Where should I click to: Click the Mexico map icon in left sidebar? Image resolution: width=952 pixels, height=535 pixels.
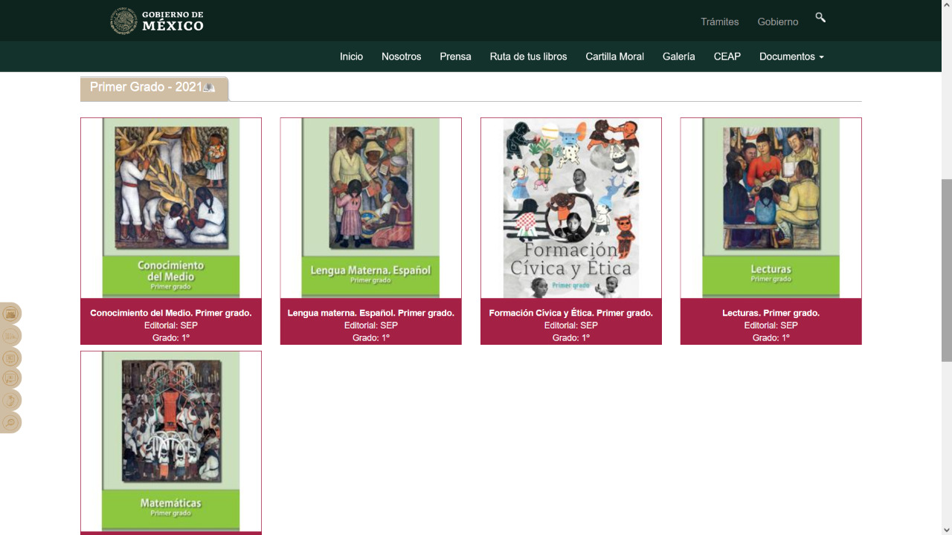[x=10, y=401]
